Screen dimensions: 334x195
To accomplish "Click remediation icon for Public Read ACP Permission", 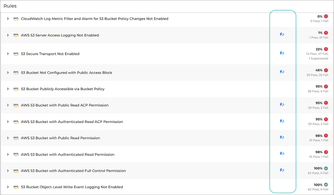I will coord(282,105).
